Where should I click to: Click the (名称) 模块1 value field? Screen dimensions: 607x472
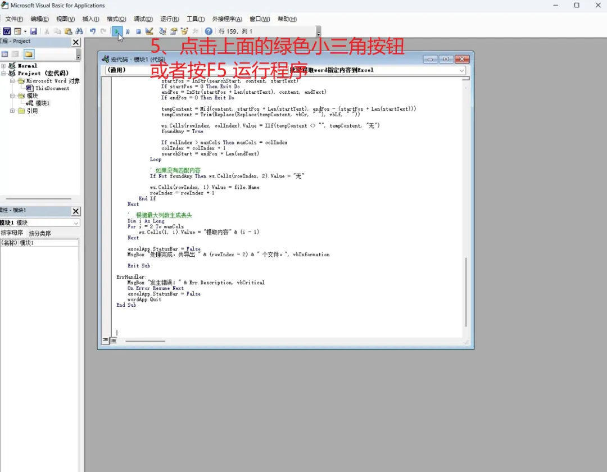(48, 243)
